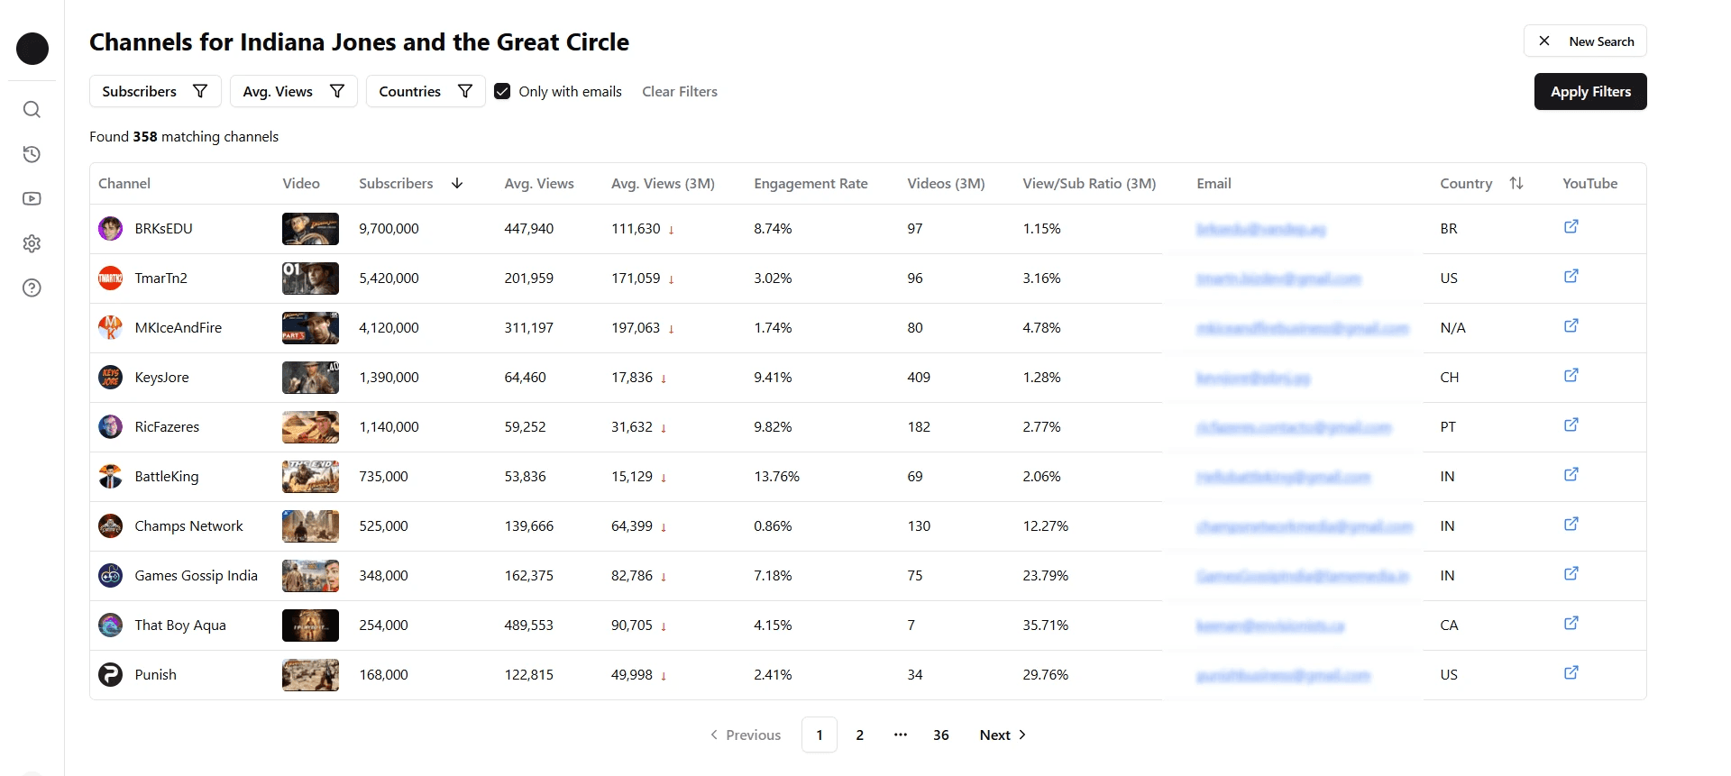Go to page 2 of results
The width and height of the screenshot is (1731, 776).
(x=860, y=735)
